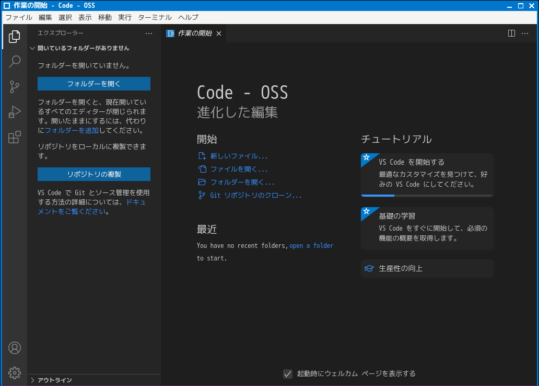Follow the フォルダーを追加 link

72,131
